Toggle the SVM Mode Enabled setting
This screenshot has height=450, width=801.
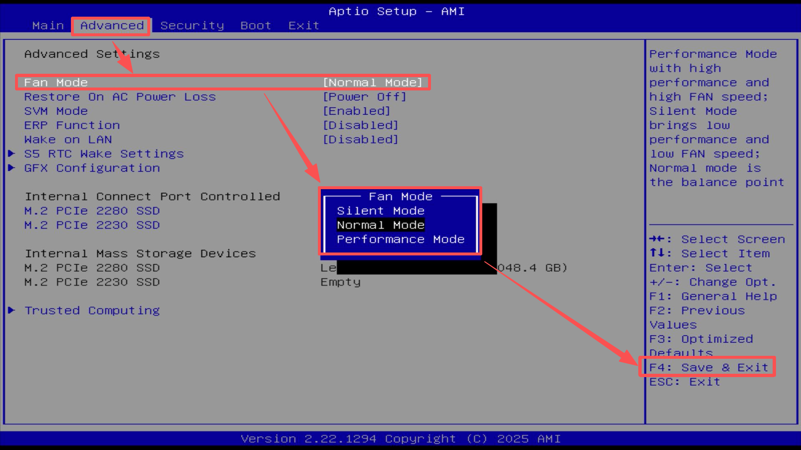(x=356, y=111)
